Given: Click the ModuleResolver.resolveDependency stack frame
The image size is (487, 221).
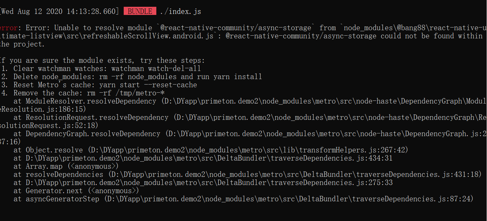Looking at the screenshot, I should [x=91, y=101].
